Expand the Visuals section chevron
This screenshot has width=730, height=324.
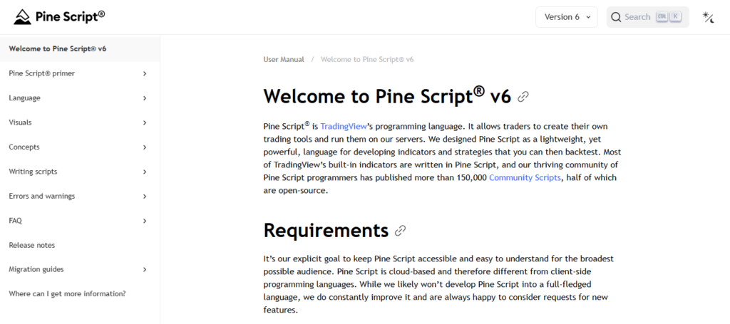(x=145, y=122)
